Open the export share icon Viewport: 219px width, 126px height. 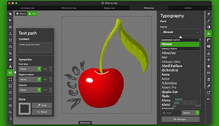pyautogui.click(x=209, y=92)
